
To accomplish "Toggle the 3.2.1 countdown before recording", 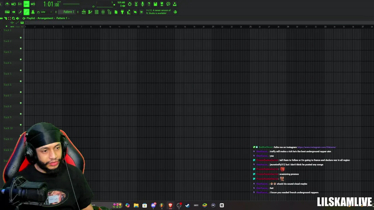I will pyautogui.click(x=20, y=4).
